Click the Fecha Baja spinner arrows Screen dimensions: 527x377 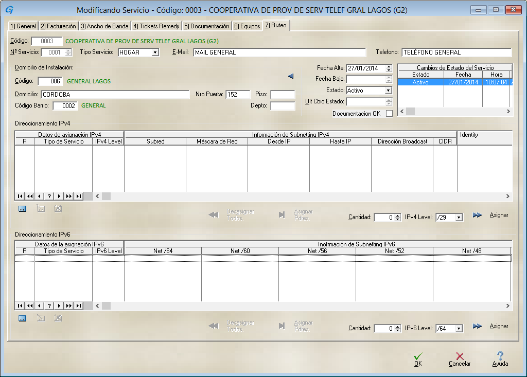click(389, 79)
